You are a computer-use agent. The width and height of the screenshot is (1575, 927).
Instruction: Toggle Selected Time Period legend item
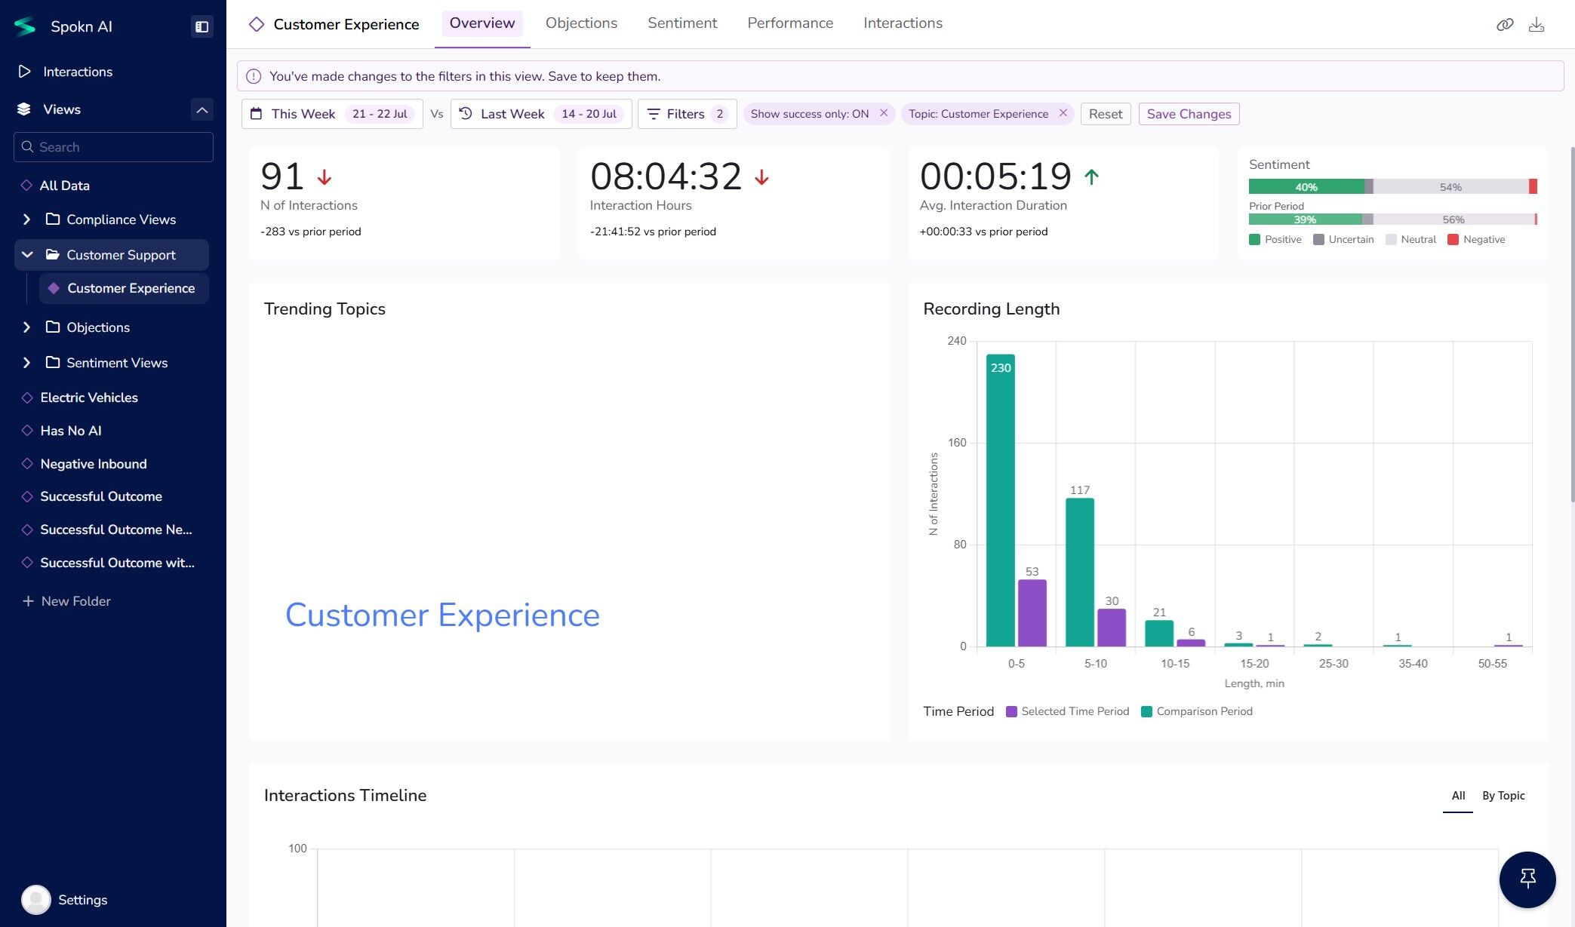click(1067, 711)
